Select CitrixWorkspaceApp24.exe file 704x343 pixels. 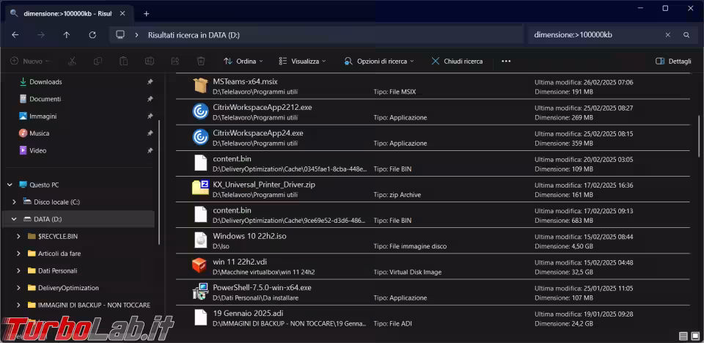coord(433,138)
